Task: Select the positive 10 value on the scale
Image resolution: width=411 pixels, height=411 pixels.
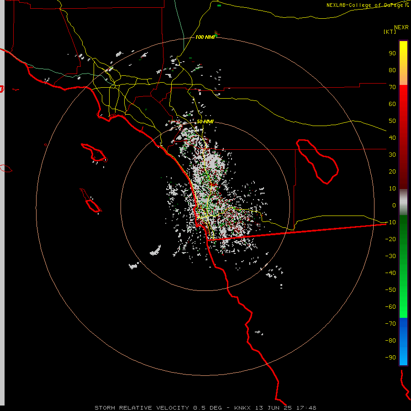Action: click(392, 189)
